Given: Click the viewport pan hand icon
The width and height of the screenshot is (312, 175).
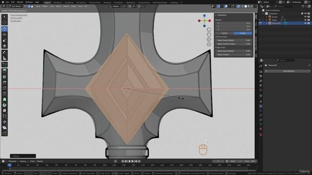Looking at the screenshot, I should (209, 35).
